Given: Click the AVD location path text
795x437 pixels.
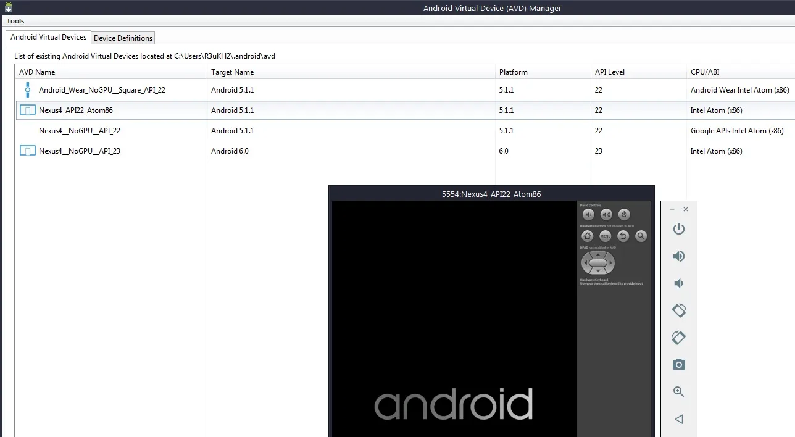Looking at the screenshot, I should pyautogui.click(x=225, y=56).
